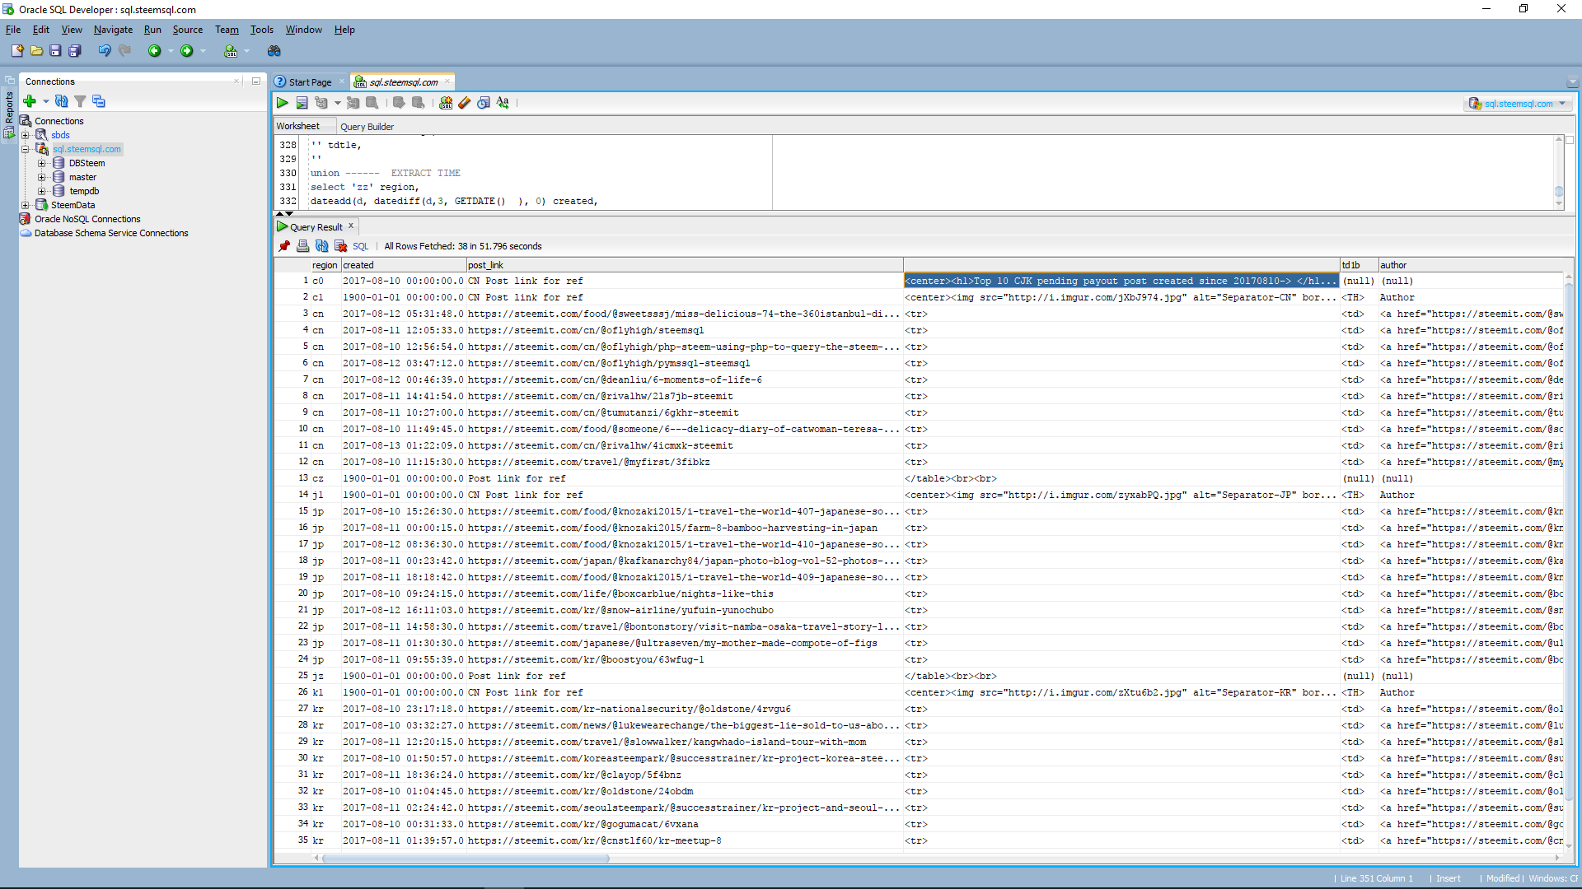Collapse the sql.steemsql.com connection node
The image size is (1582, 889).
coord(25,149)
